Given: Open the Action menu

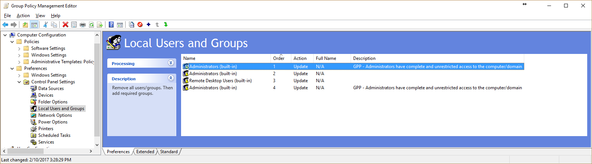Looking at the screenshot, I should pyautogui.click(x=23, y=16).
